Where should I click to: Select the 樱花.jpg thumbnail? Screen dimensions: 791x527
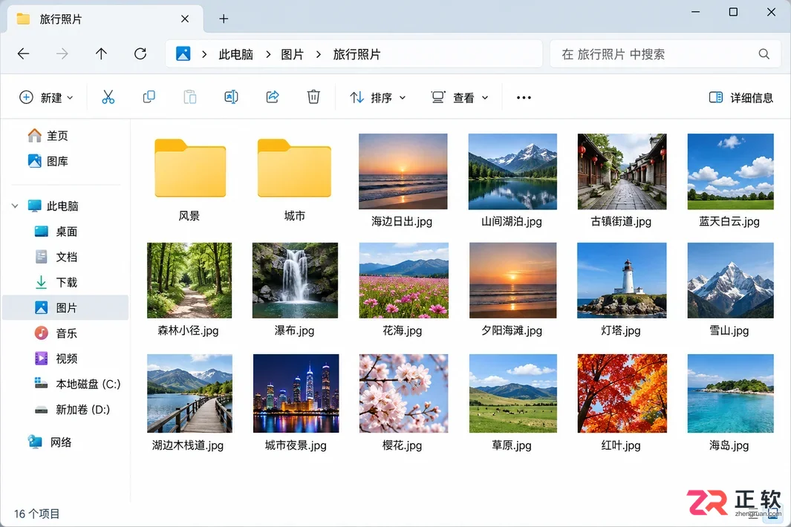point(403,393)
